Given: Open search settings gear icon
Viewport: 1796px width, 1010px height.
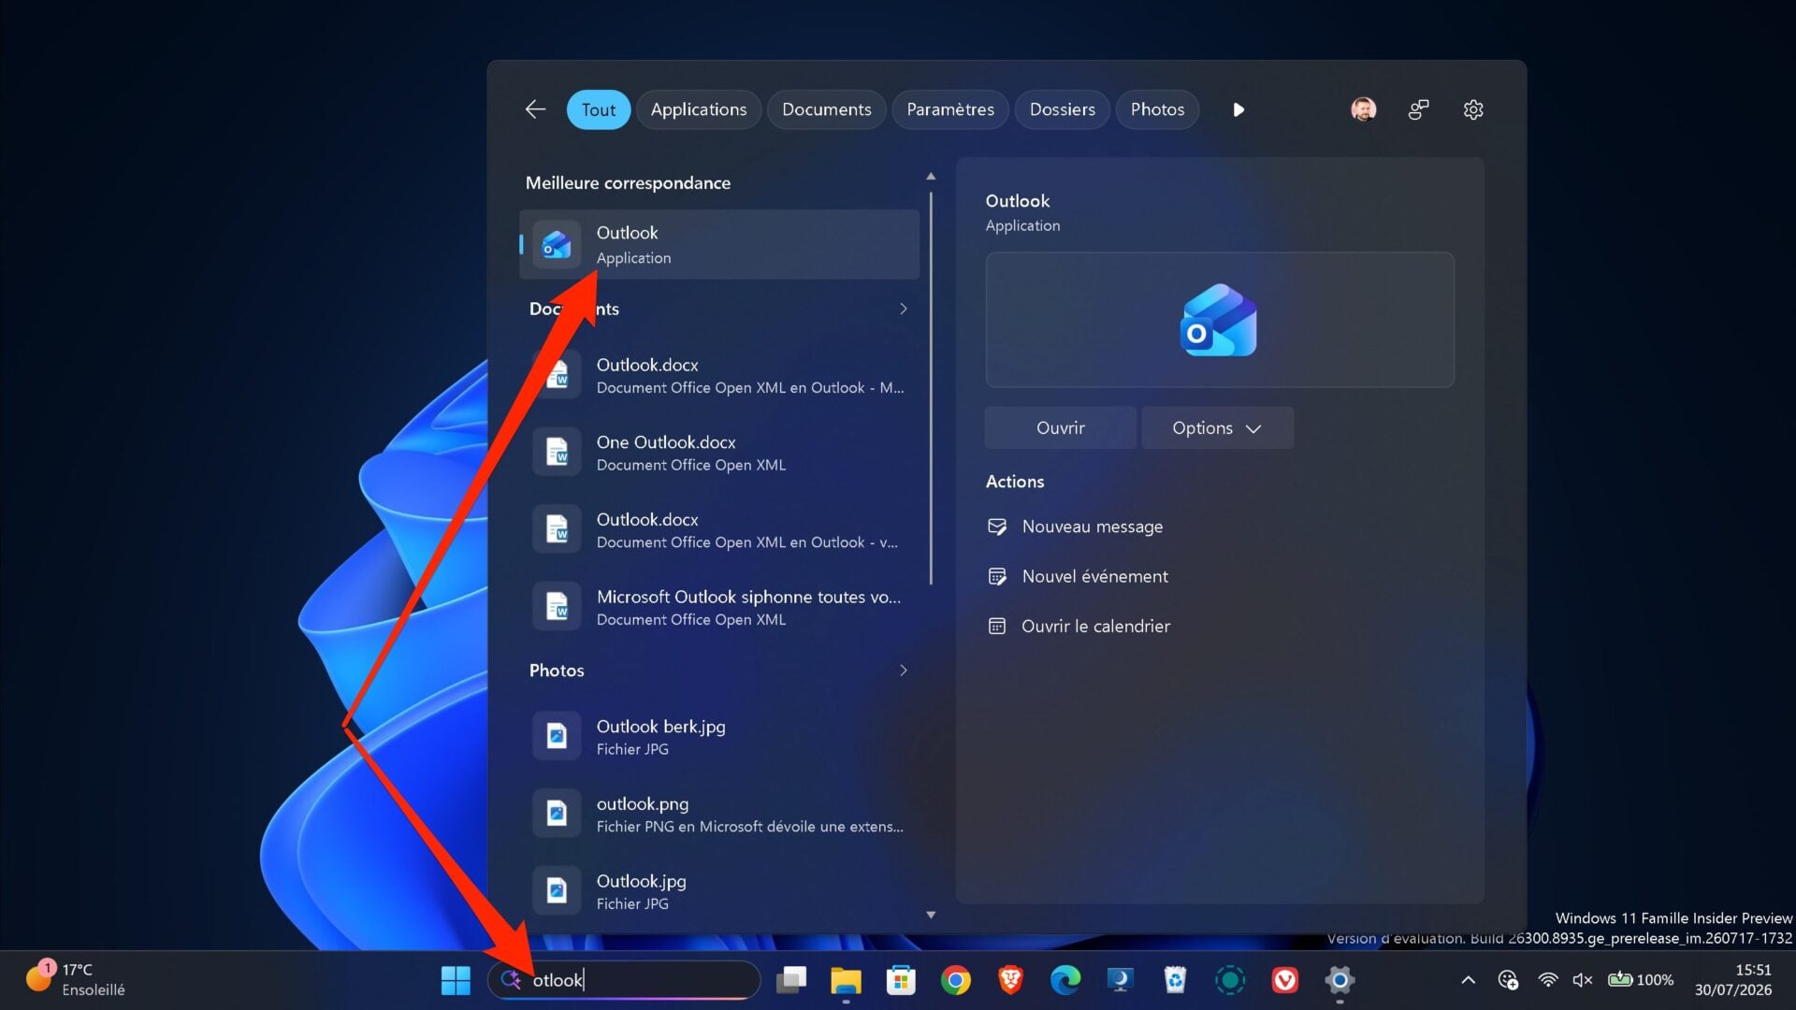Looking at the screenshot, I should (x=1473, y=109).
